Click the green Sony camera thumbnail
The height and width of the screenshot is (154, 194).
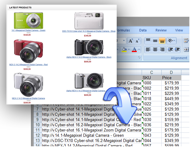pos(28,20)
